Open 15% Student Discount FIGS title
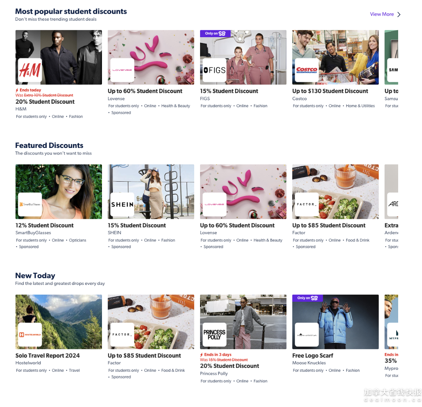 pyautogui.click(x=229, y=91)
